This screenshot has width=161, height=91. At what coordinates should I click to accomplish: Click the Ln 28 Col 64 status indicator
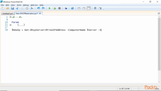[x=124, y=89]
